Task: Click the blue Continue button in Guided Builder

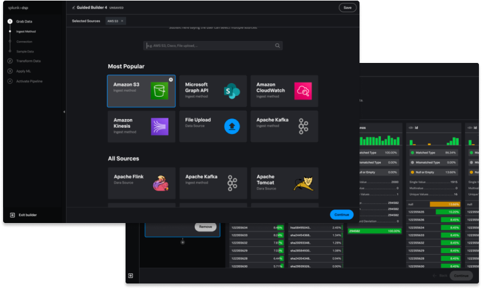Action: pos(342,214)
